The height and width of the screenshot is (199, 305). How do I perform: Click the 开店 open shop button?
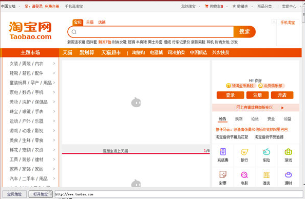pos(282,95)
